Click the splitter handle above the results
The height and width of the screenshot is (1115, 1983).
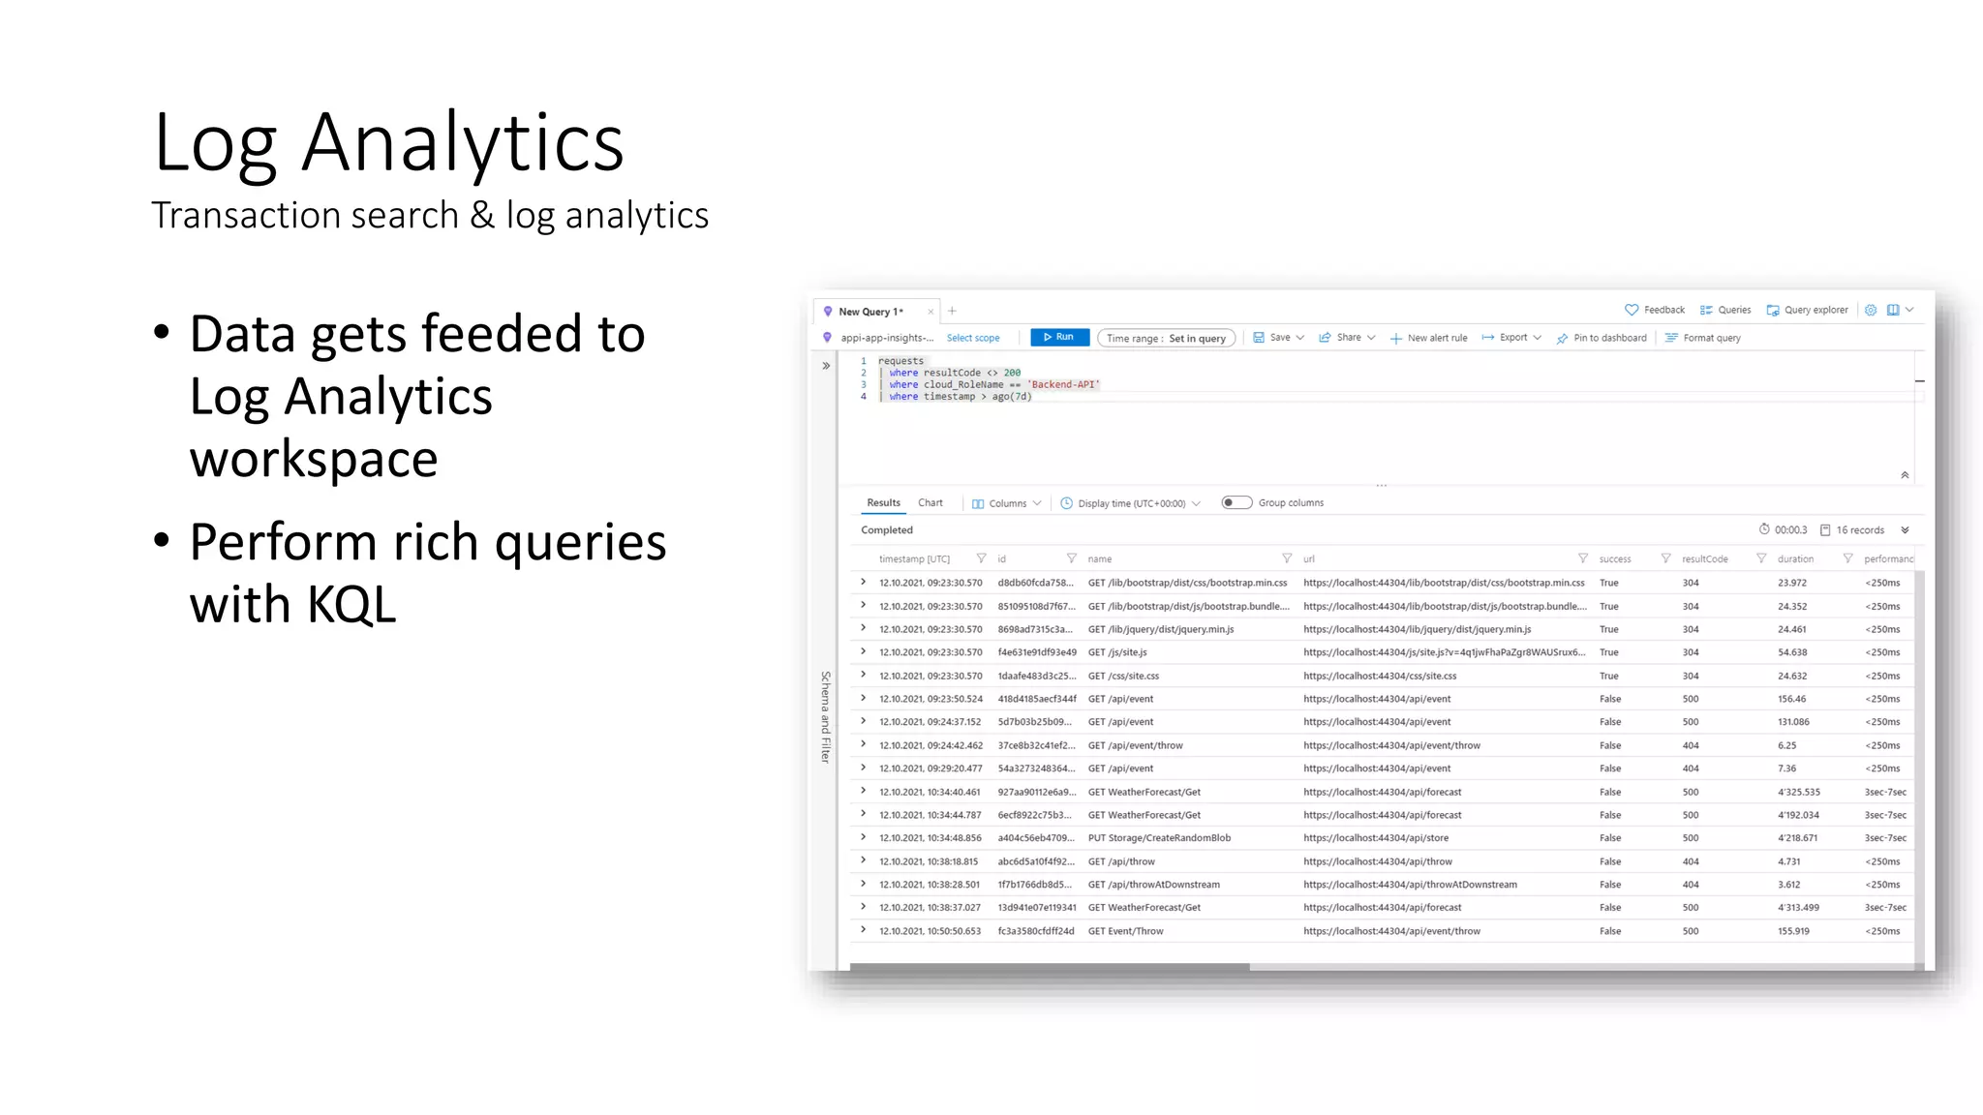click(x=1382, y=485)
